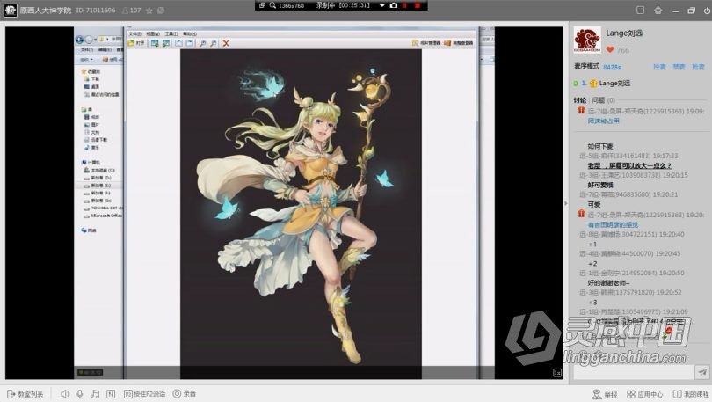Open 我的课程 my courses

coord(691,394)
